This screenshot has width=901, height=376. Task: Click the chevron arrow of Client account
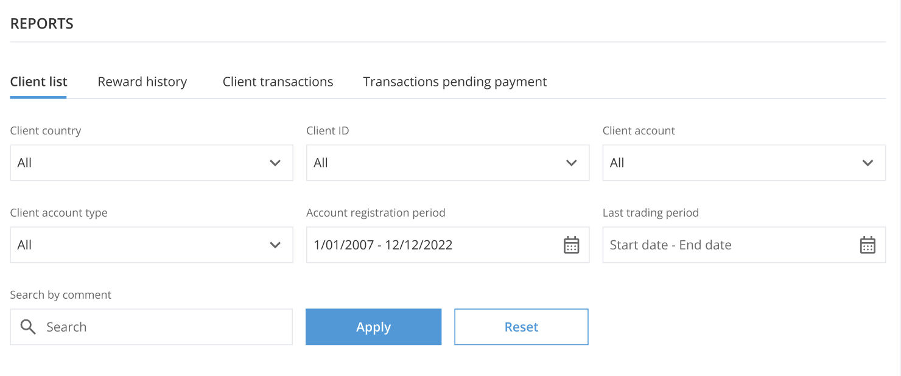coord(868,163)
